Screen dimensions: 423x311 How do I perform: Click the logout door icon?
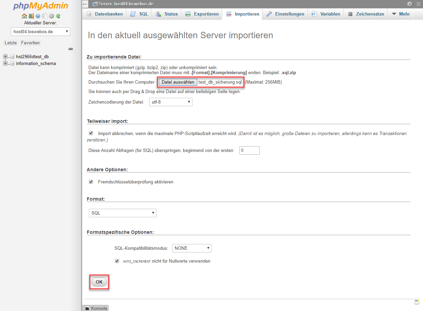pyautogui.click(x=31, y=16)
